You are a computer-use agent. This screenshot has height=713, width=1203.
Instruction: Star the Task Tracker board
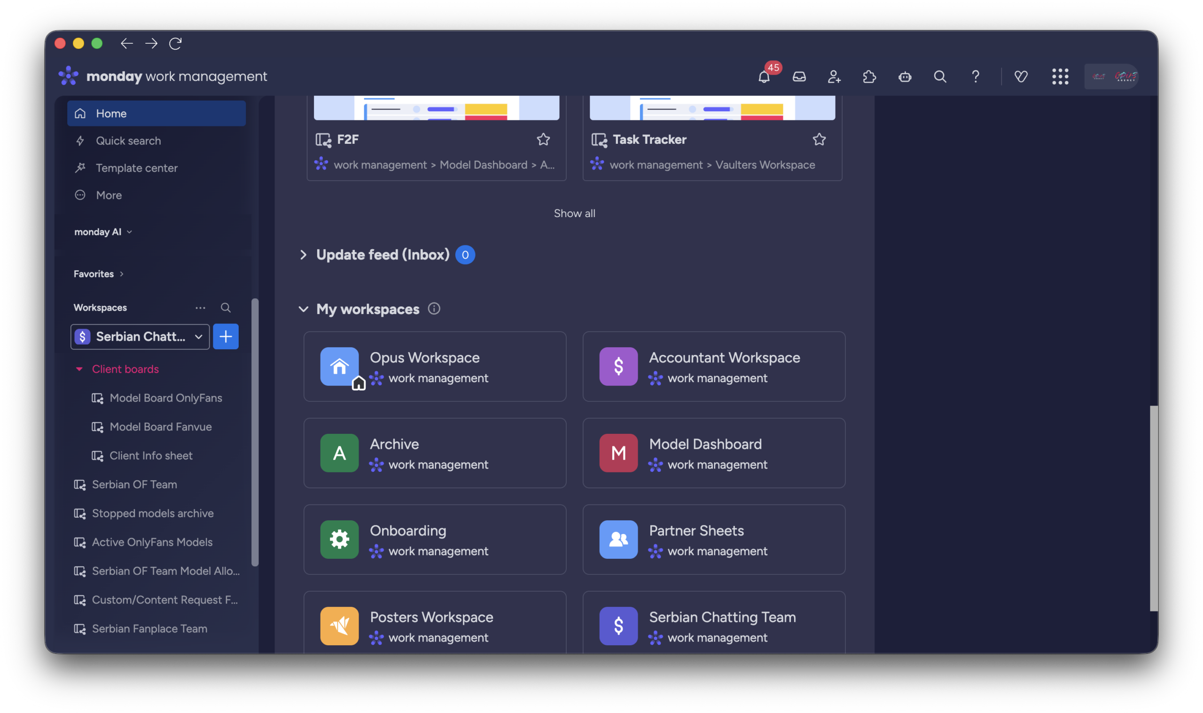tap(819, 139)
